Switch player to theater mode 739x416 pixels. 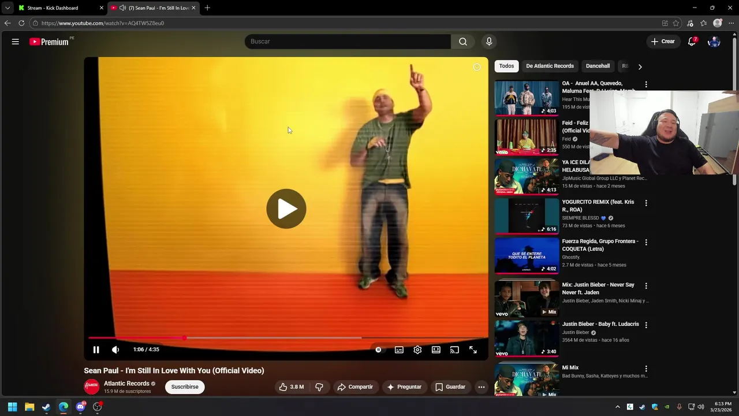tap(436, 350)
